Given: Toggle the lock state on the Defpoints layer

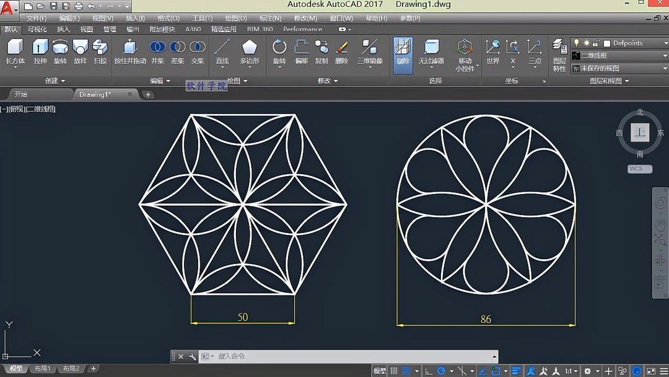Looking at the screenshot, I should 595,43.
